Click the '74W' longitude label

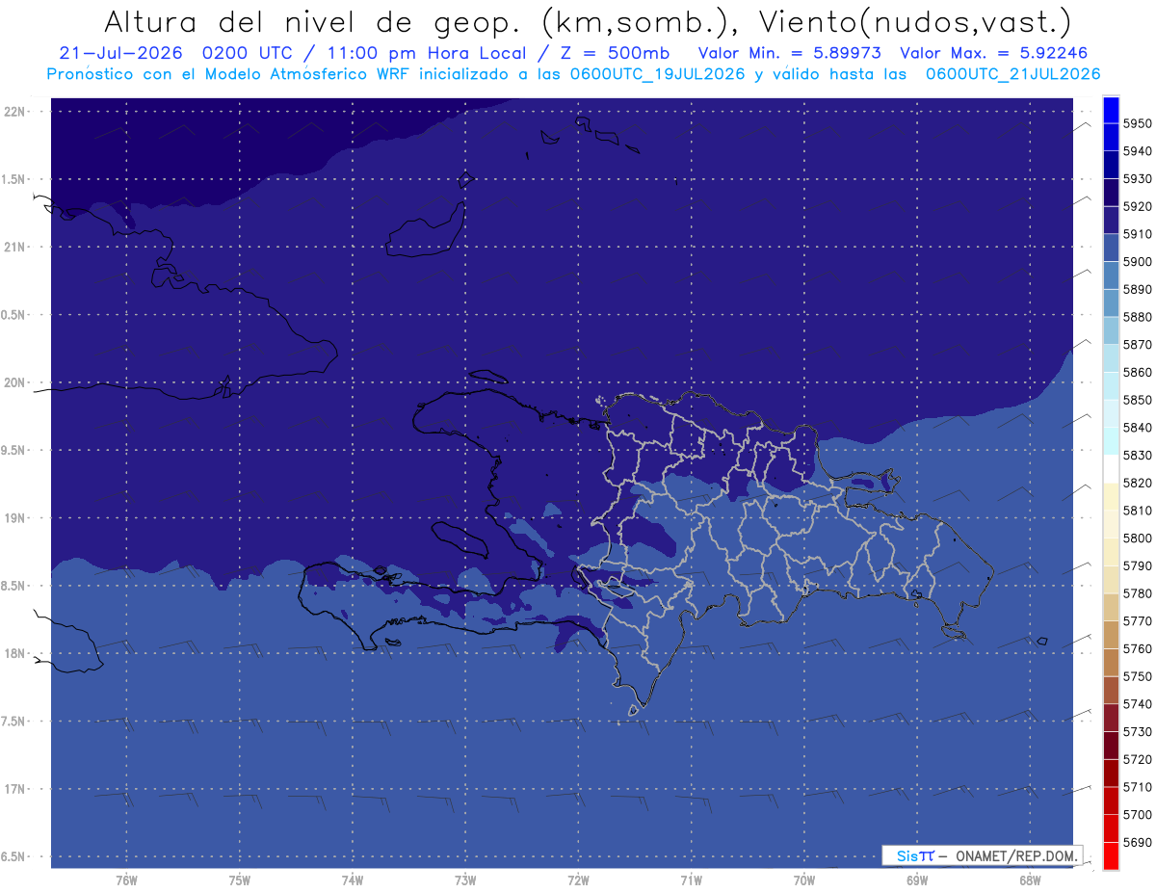coord(353,880)
